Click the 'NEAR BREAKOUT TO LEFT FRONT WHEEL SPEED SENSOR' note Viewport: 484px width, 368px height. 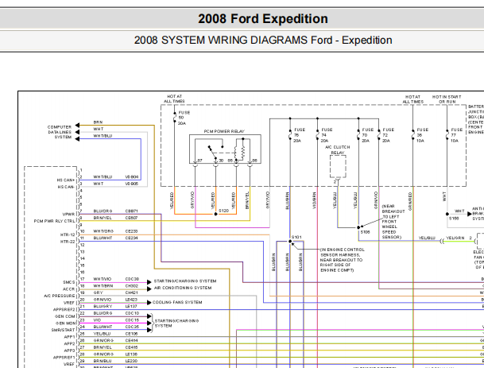(x=393, y=222)
